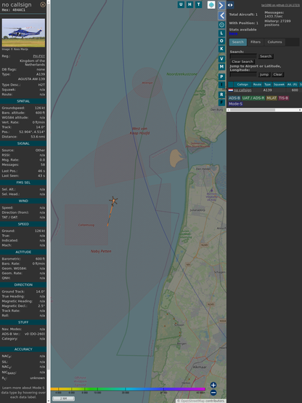Click the right arrow sidebar expand button
Viewport: 302px width, 403px height.
221,5
